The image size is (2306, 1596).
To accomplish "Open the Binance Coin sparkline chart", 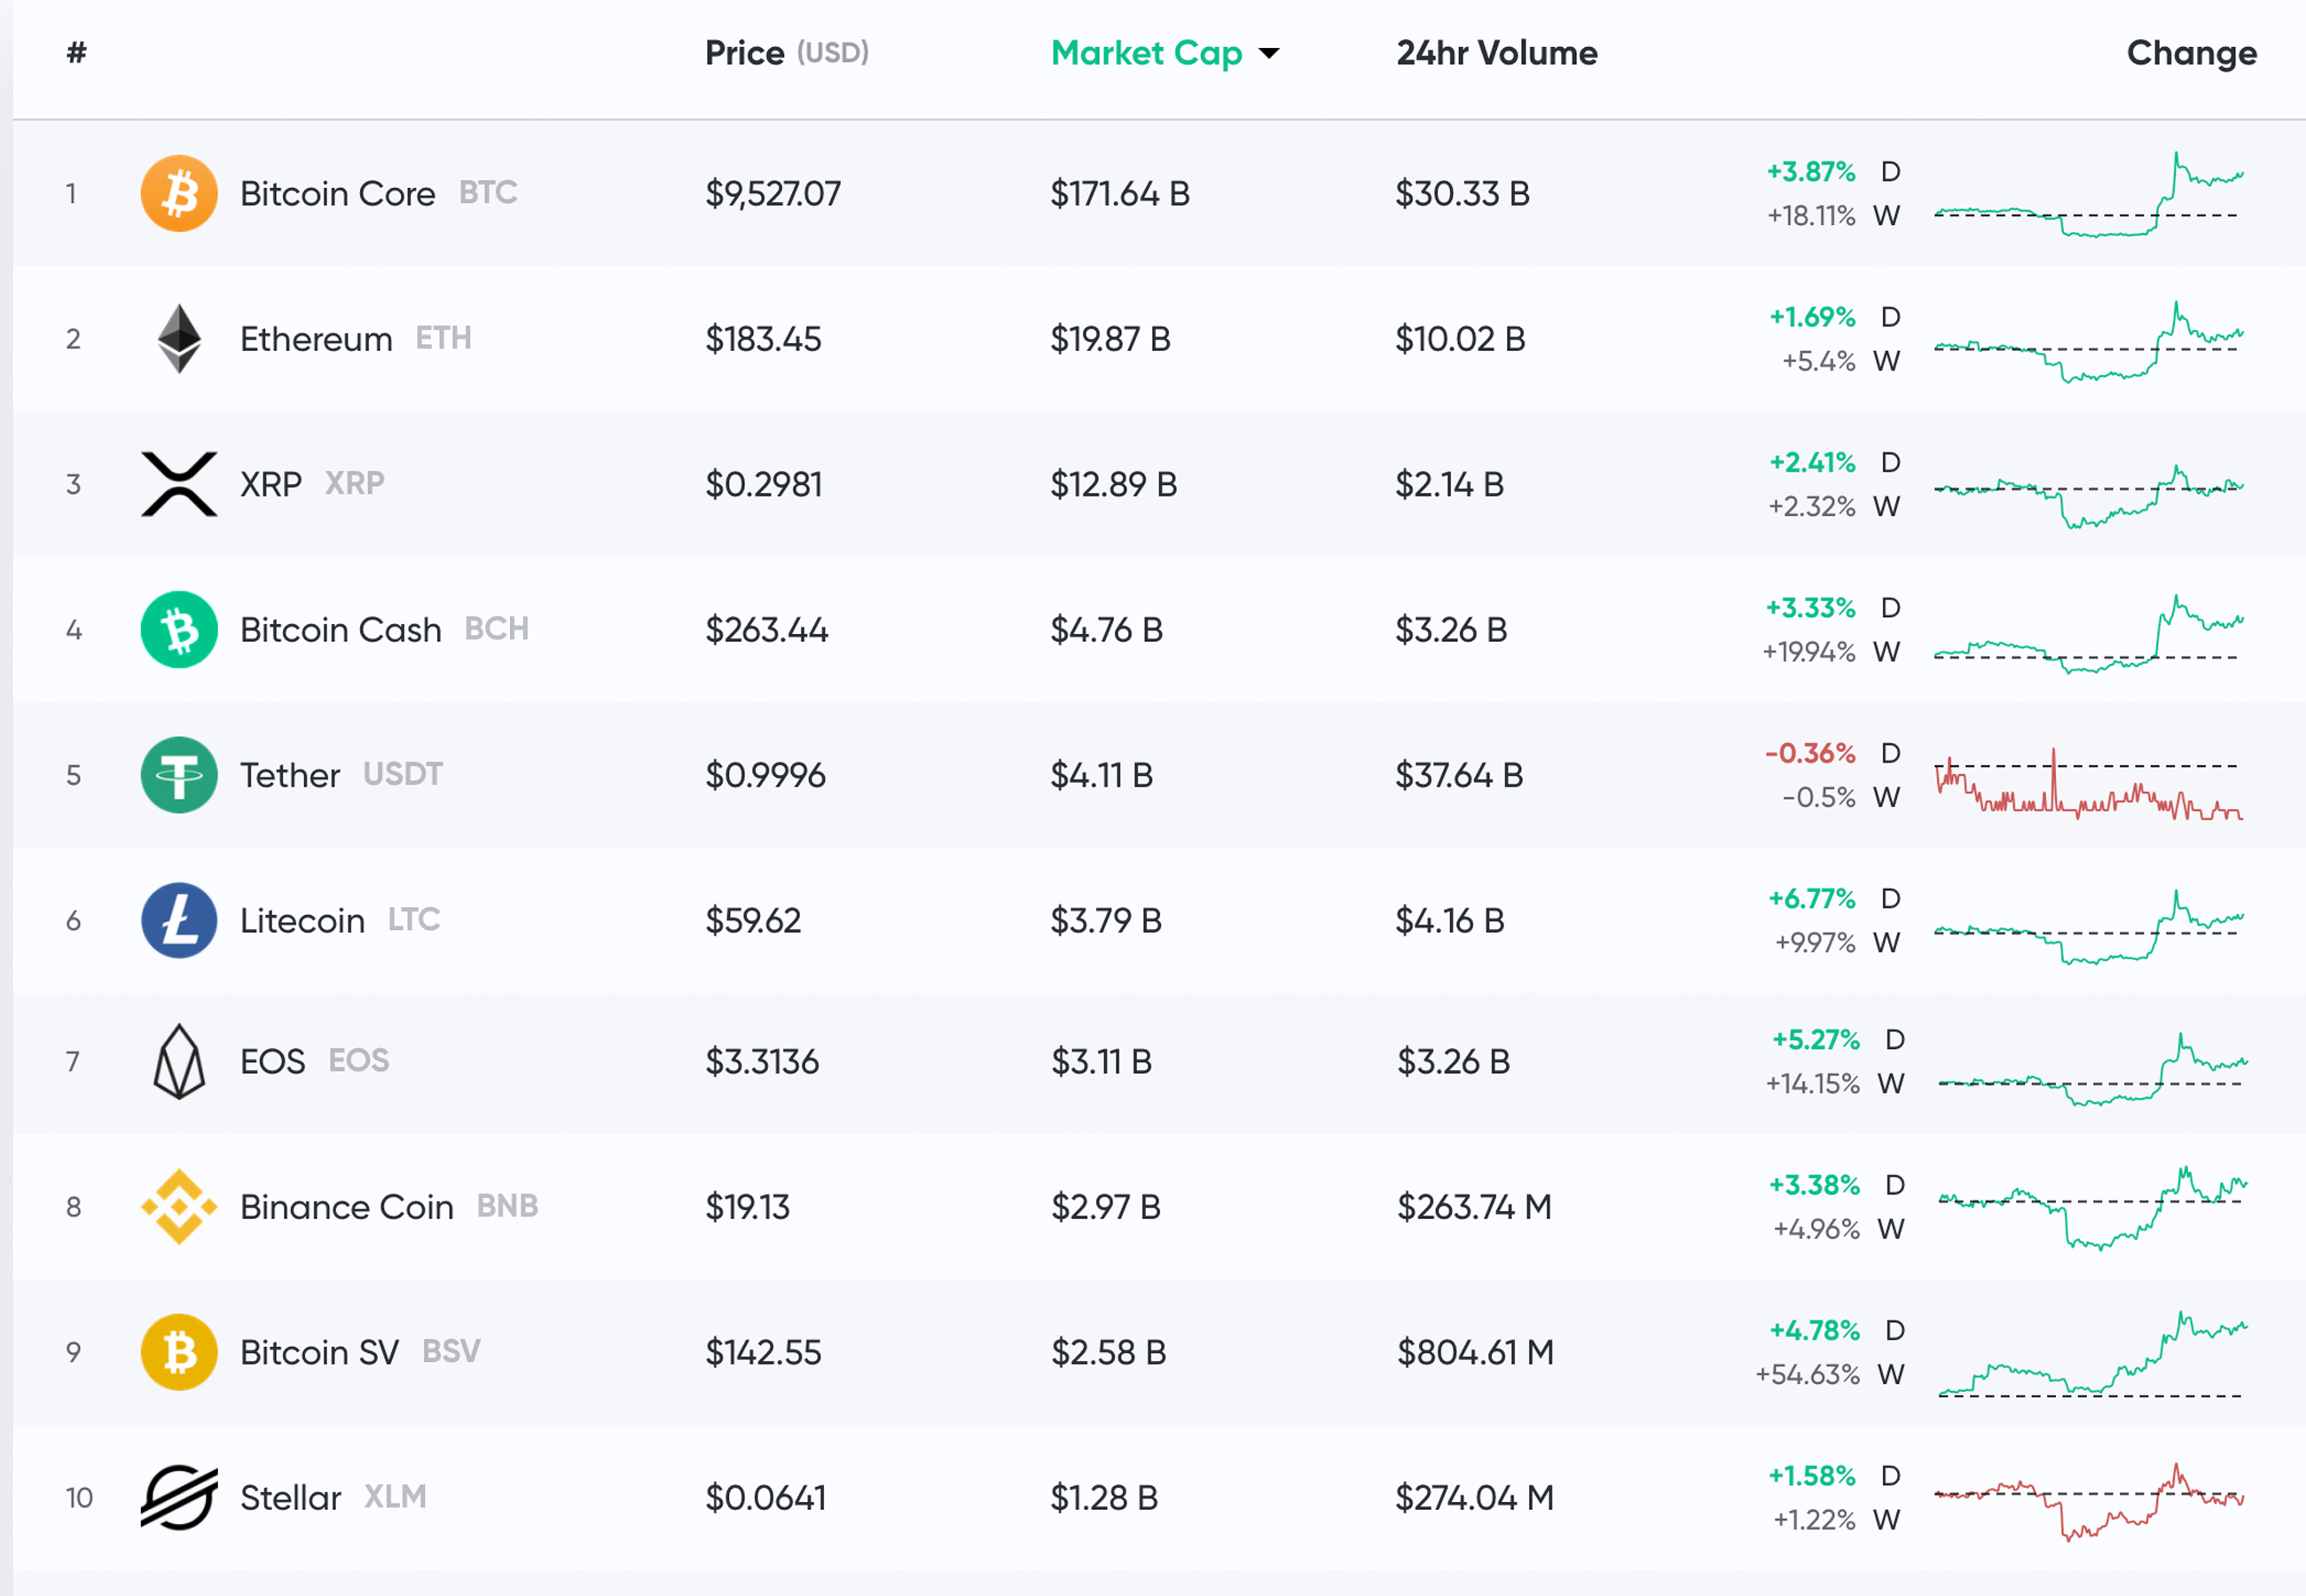I will 2093,1208.
